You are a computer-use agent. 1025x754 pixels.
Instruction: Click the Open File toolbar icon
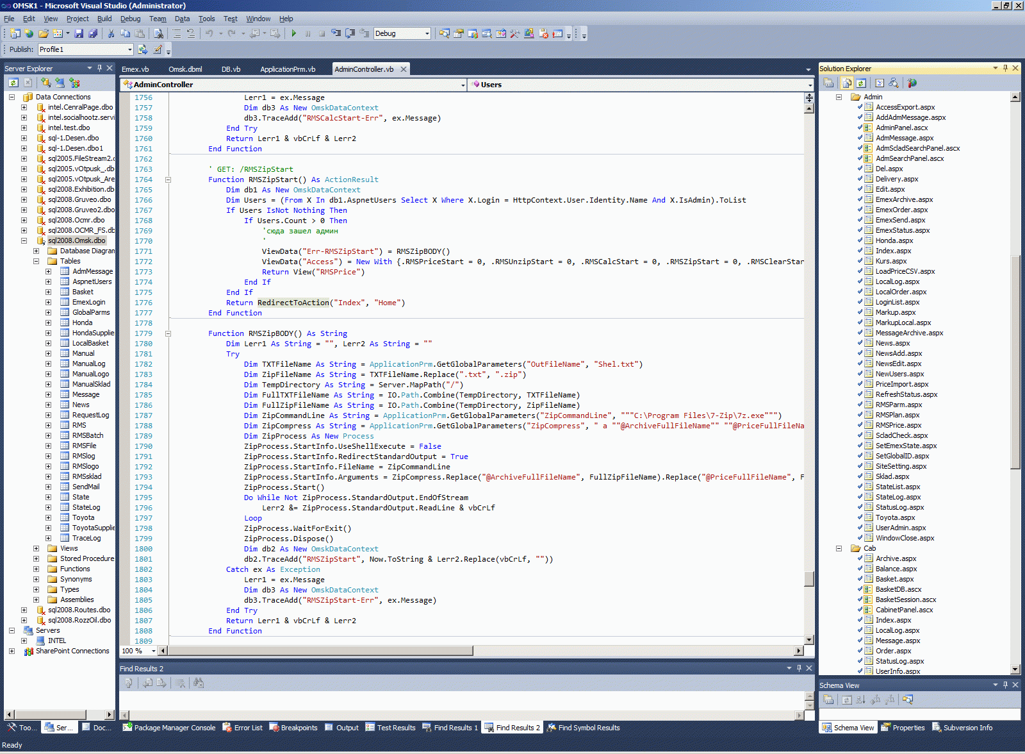coord(44,33)
